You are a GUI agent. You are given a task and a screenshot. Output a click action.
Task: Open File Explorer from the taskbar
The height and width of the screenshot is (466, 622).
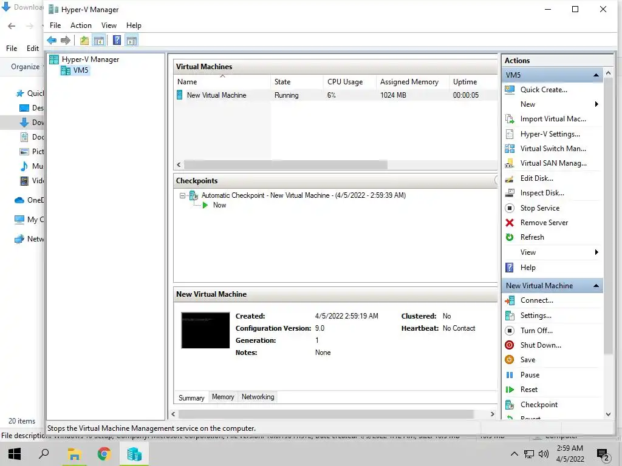(74, 454)
